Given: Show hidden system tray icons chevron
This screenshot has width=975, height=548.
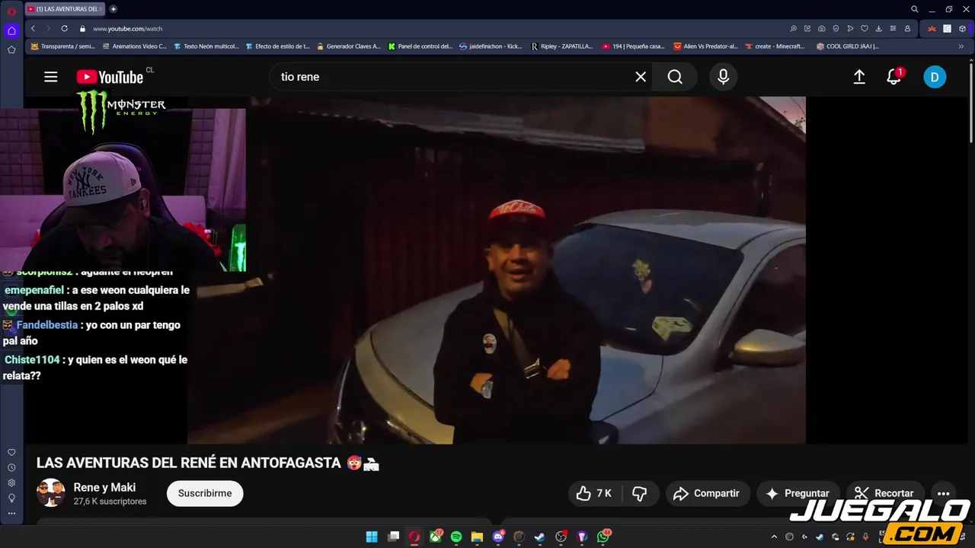Looking at the screenshot, I should tap(774, 537).
